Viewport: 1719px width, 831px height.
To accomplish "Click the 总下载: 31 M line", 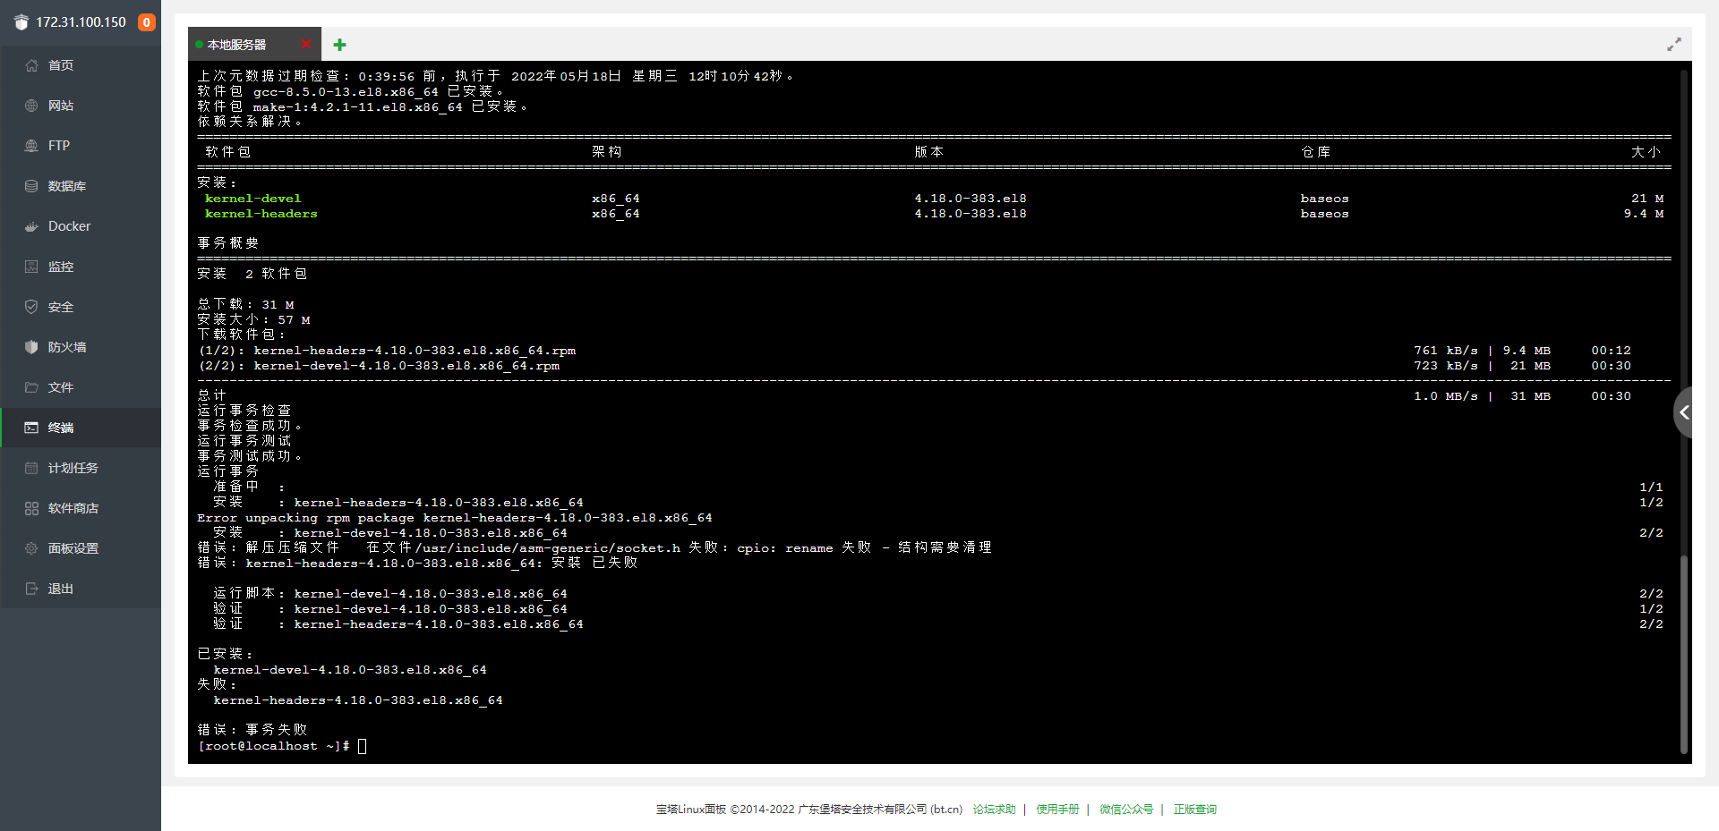I will tap(245, 305).
